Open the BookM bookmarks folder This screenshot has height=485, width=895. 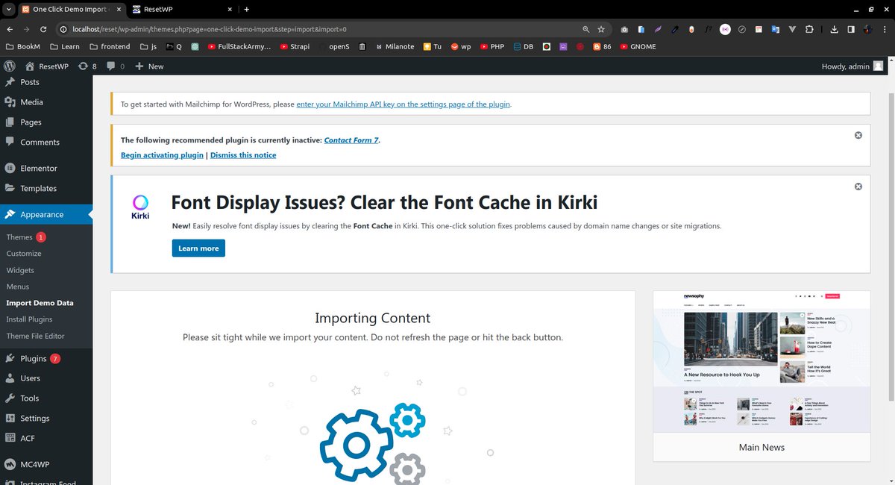pyautogui.click(x=23, y=46)
